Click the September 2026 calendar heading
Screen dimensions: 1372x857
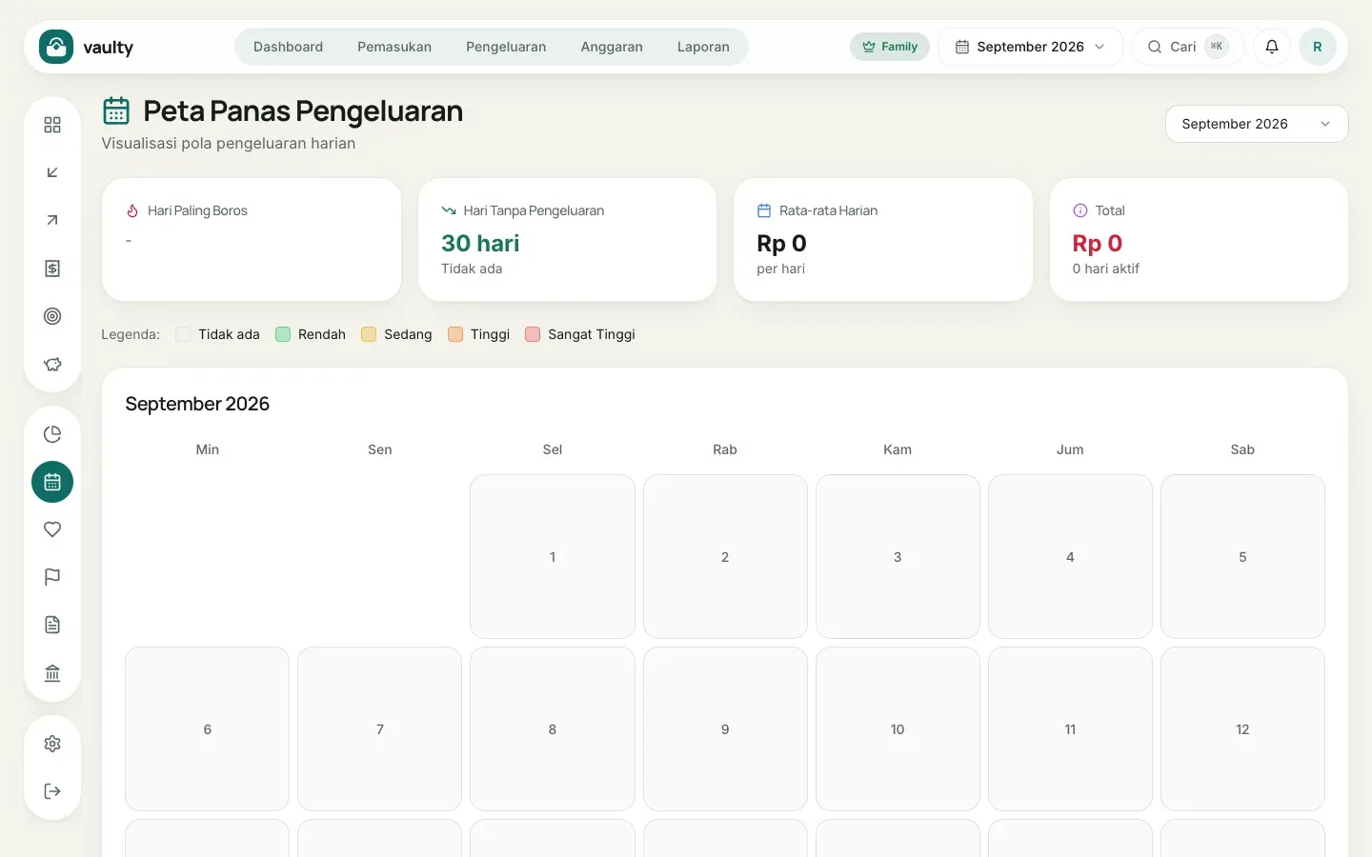[x=197, y=404]
